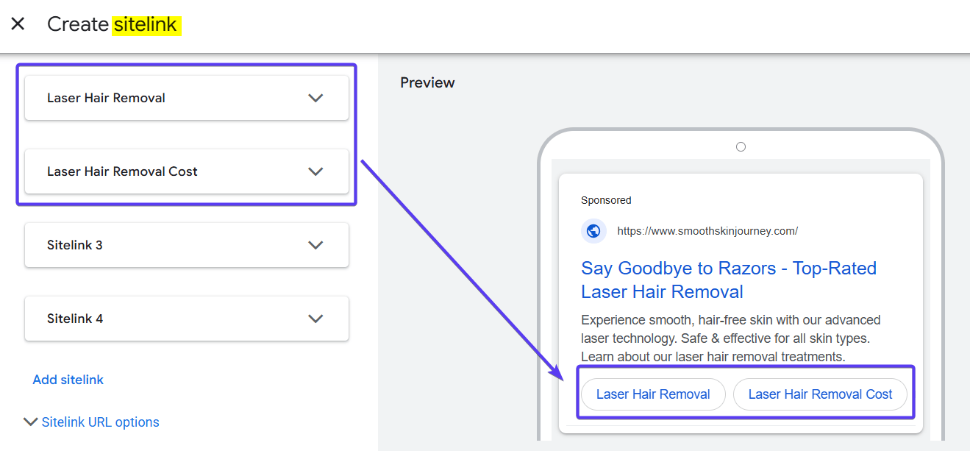This screenshot has width=970, height=451.
Task: Select the Laser Hair Removal Cost card title
Action: 122,171
